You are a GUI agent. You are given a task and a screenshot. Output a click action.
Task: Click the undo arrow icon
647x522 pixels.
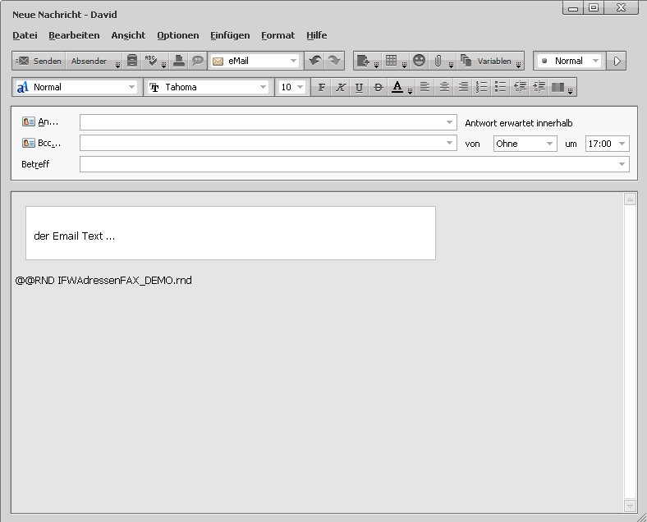click(x=314, y=61)
